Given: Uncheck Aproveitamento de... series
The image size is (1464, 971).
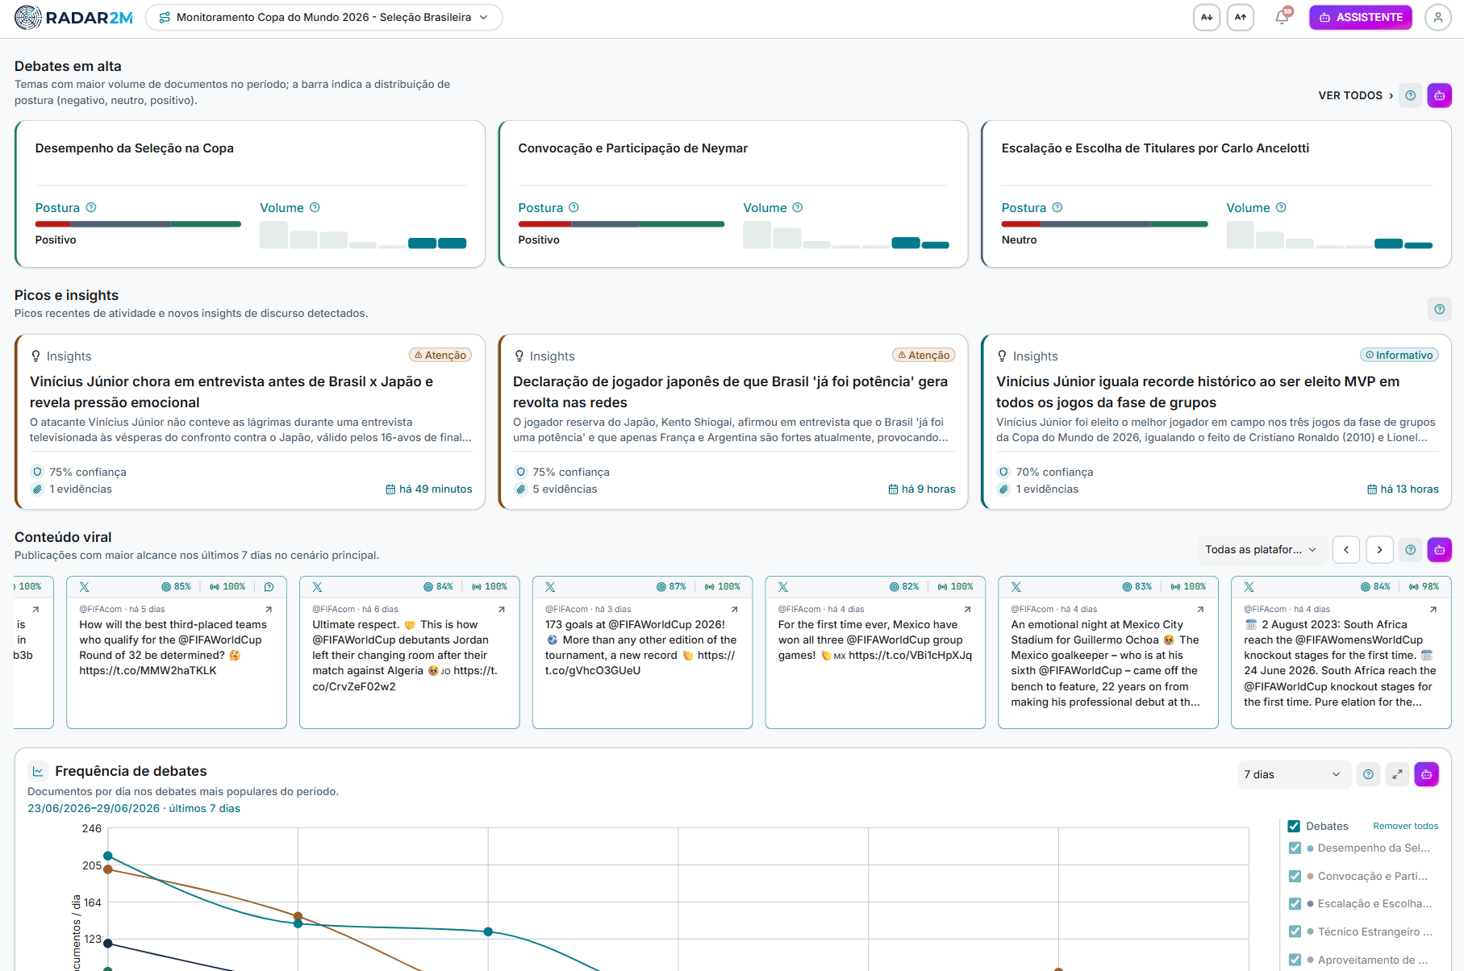Looking at the screenshot, I should click(1295, 961).
